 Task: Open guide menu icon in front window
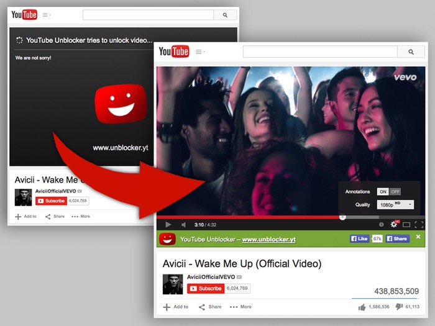point(200,52)
